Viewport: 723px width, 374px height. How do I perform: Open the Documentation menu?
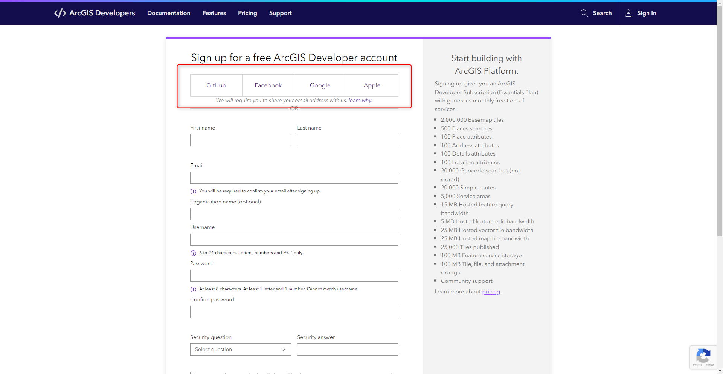click(169, 13)
